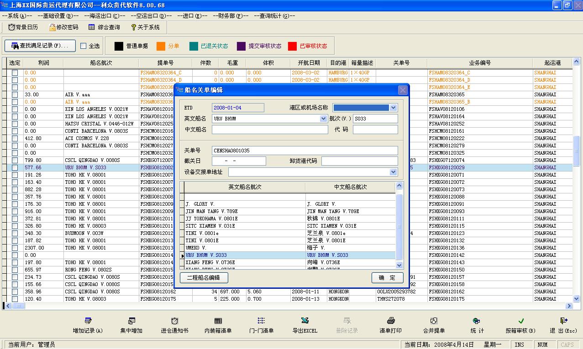Click 退出 exit icon
583x349 pixels.
564,321
